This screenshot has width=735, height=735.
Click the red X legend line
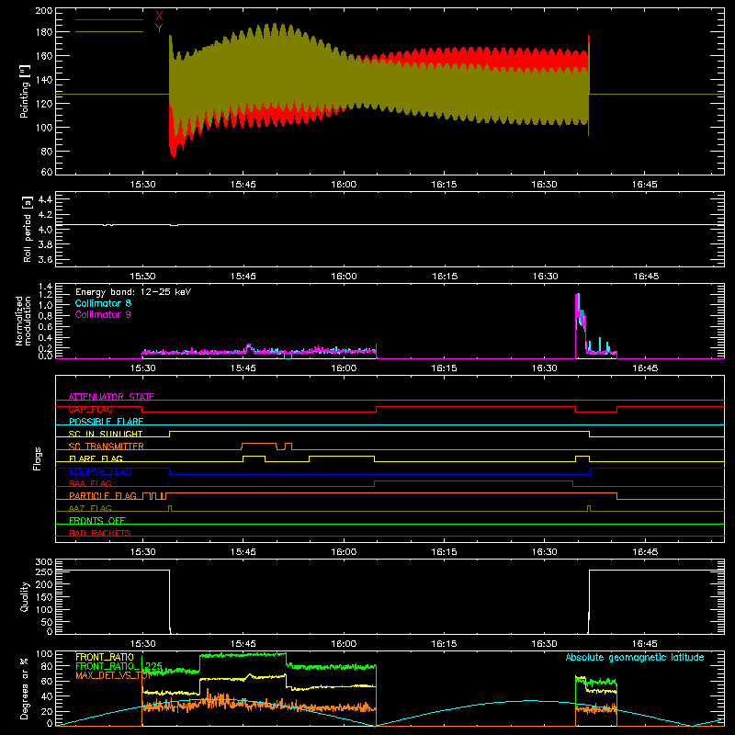click(x=109, y=19)
